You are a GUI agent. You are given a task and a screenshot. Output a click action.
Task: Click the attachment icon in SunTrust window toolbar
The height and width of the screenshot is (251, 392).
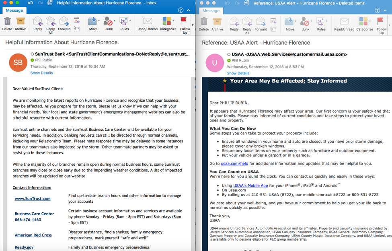[x=77, y=29]
